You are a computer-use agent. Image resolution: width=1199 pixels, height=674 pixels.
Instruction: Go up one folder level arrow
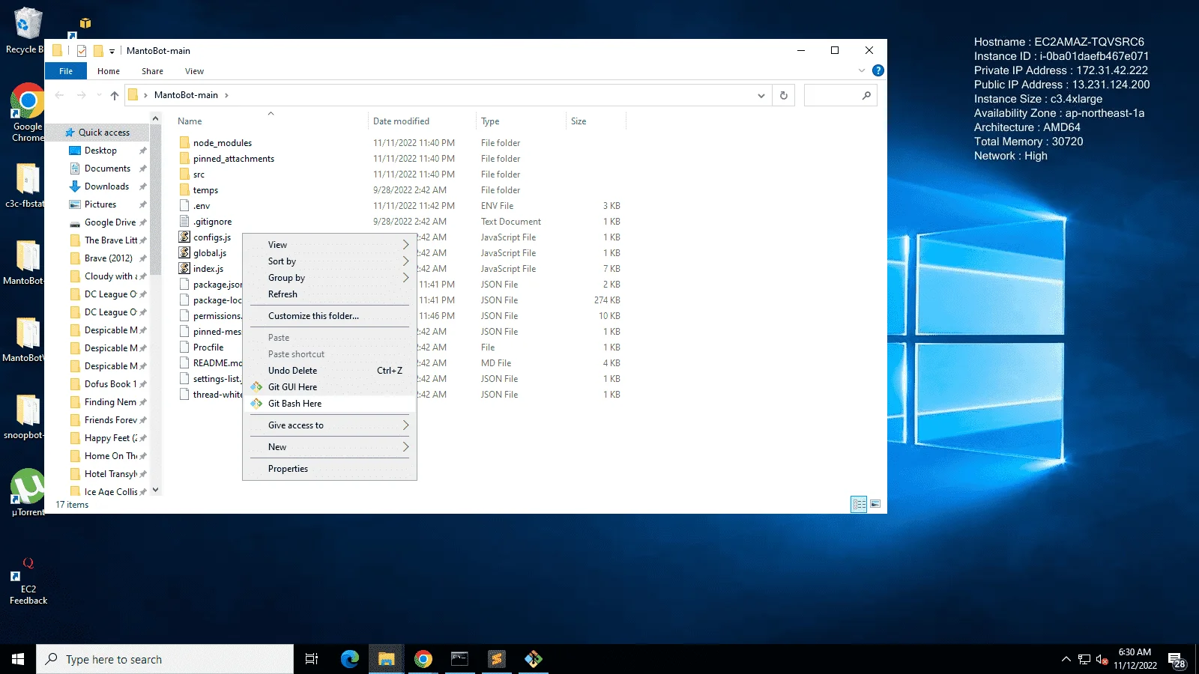click(114, 95)
